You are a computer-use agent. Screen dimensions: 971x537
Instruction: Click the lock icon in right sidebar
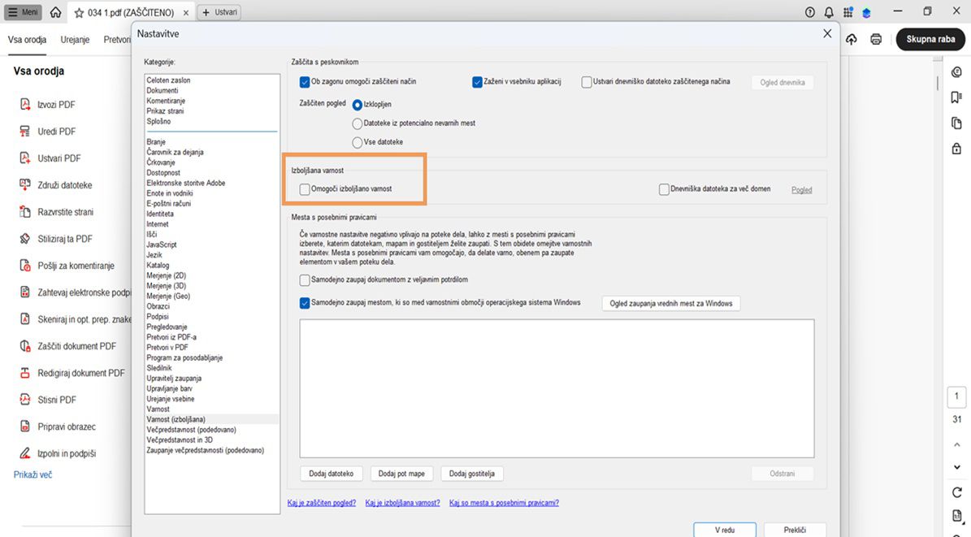[x=956, y=149]
